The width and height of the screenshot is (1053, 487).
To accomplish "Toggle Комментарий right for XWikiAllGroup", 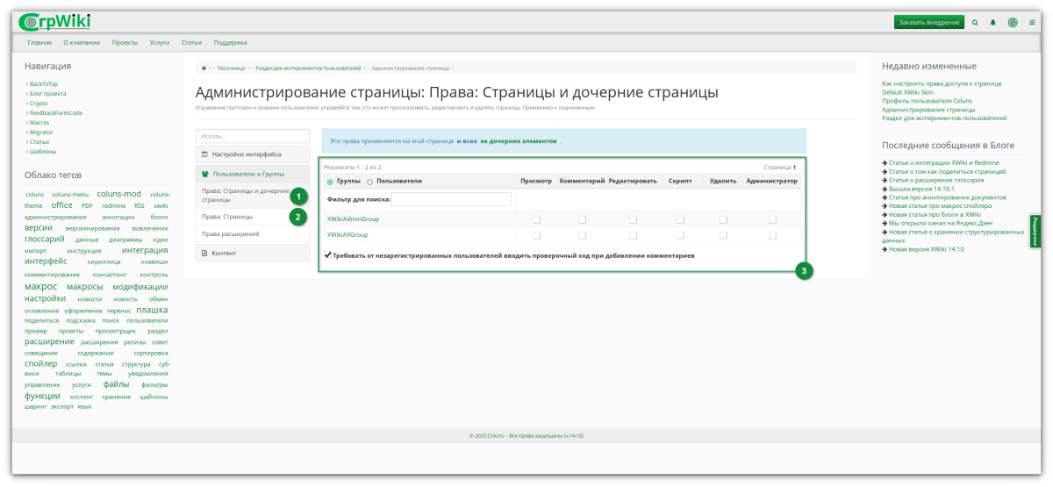I will tap(582, 235).
